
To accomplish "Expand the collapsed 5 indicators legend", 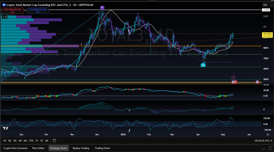I will (x=5, y=17).
